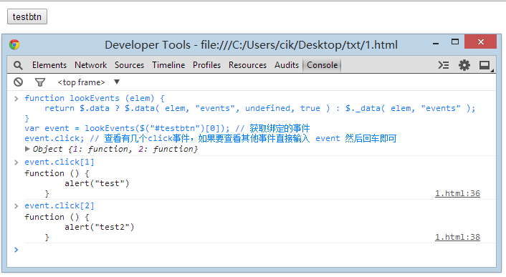Clear the console with the ban icon

(19, 82)
